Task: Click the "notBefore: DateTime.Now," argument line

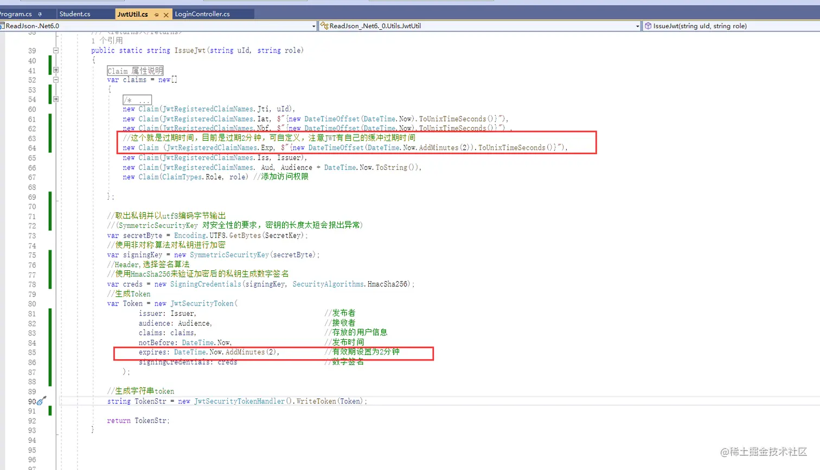Action: coord(185,343)
